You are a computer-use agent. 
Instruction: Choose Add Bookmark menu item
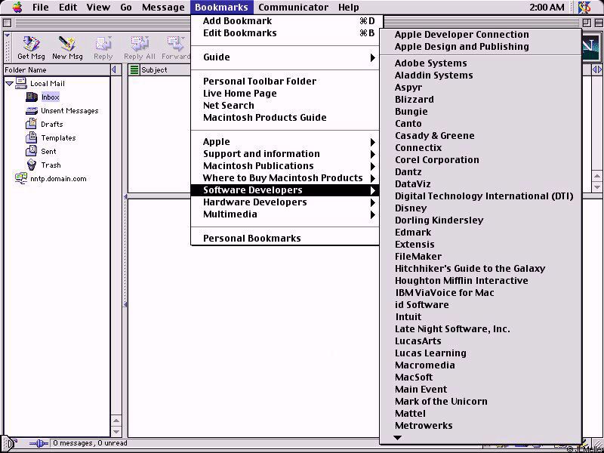tap(285, 21)
